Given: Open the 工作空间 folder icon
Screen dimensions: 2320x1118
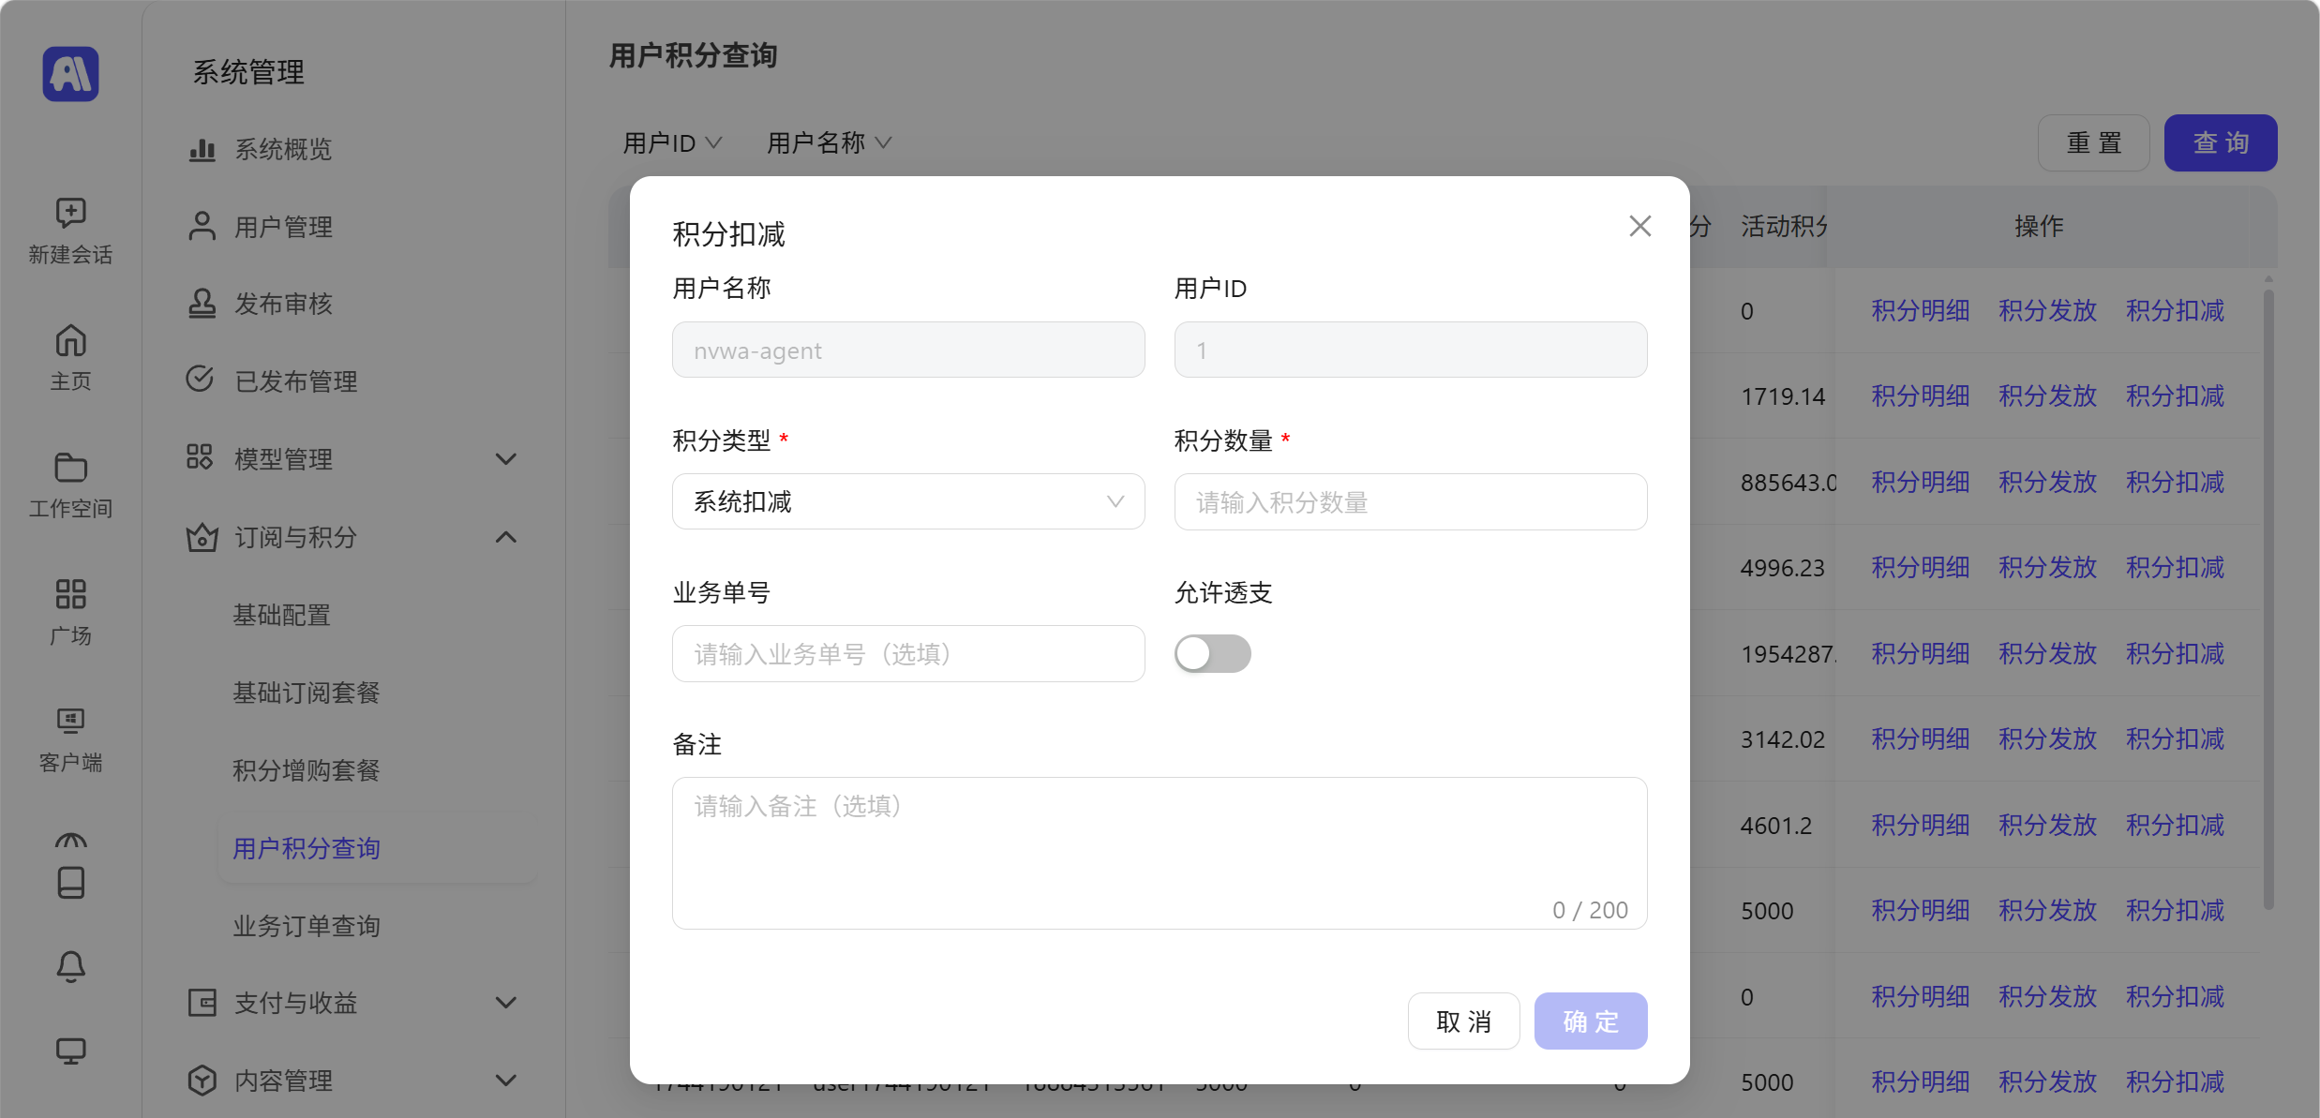Looking at the screenshot, I should click(70, 467).
